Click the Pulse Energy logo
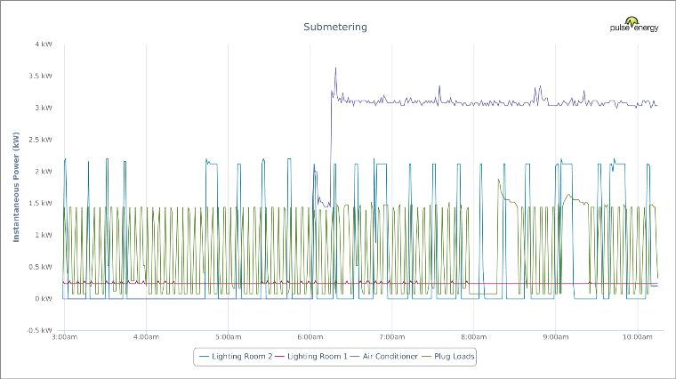Screen dimensions: 676x379 pos(634,24)
